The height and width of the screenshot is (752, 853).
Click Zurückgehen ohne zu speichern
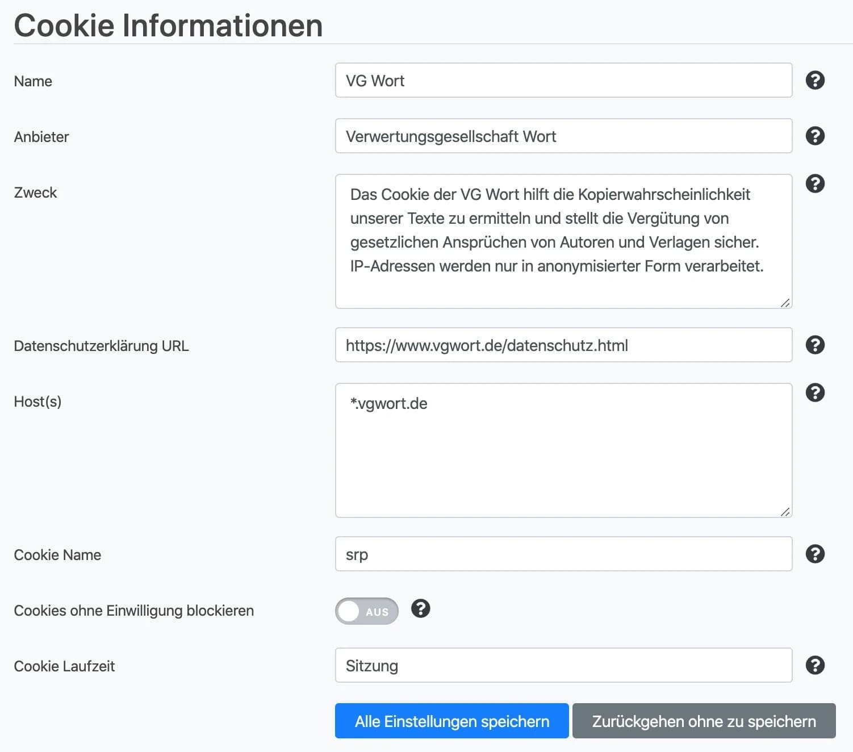tap(704, 721)
